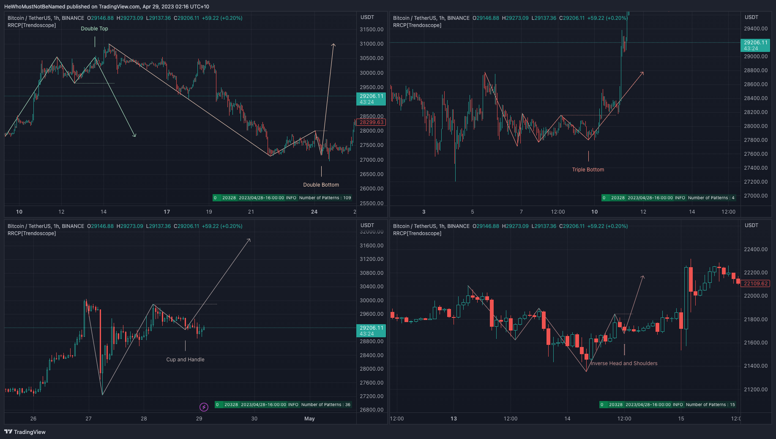Click RRCP[Trendoscope] indicator name in Triple Bottom chart
The height and width of the screenshot is (439, 776).
click(x=417, y=25)
